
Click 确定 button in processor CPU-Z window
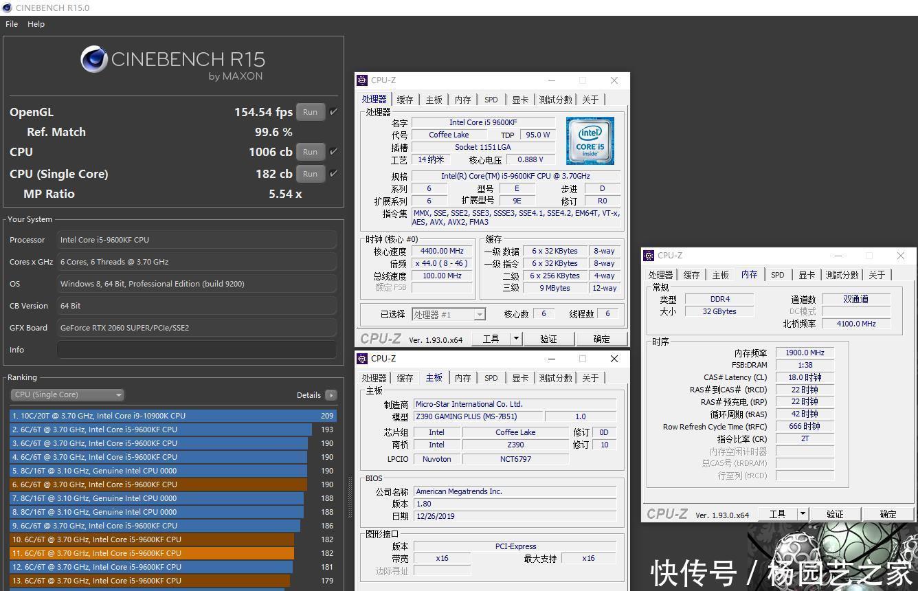601,339
